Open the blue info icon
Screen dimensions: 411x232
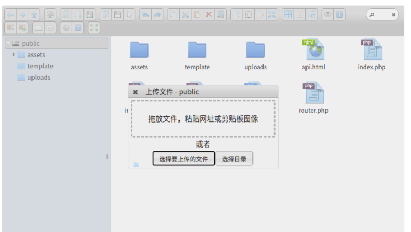pyautogui.click(x=340, y=15)
